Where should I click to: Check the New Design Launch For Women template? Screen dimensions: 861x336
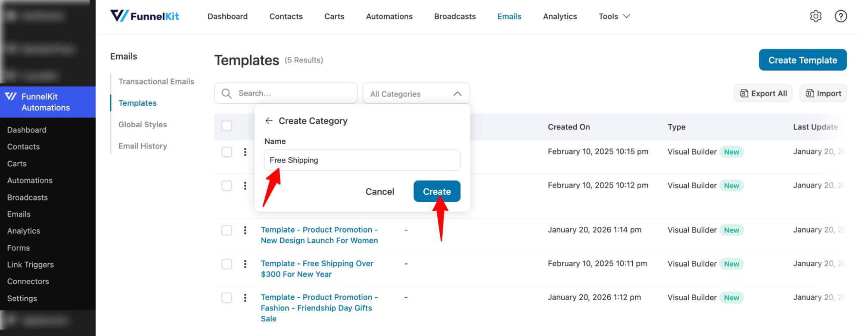pos(227,230)
